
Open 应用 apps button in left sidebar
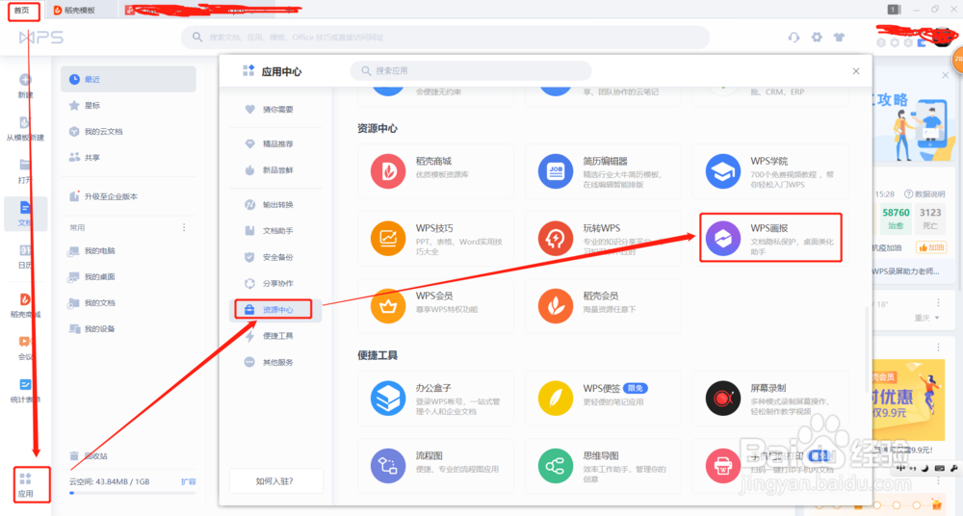25,484
